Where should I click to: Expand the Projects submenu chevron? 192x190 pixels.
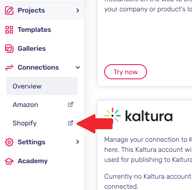[78, 10]
